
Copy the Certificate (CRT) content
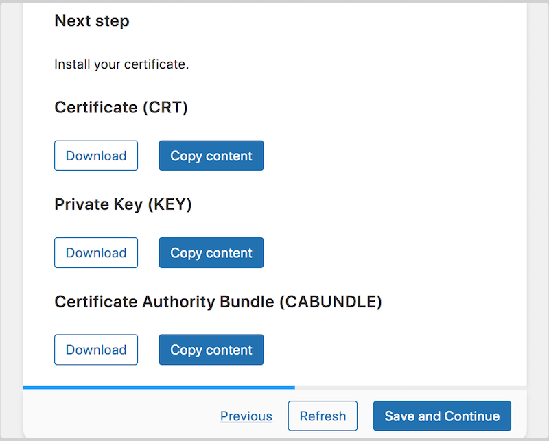coord(211,155)
